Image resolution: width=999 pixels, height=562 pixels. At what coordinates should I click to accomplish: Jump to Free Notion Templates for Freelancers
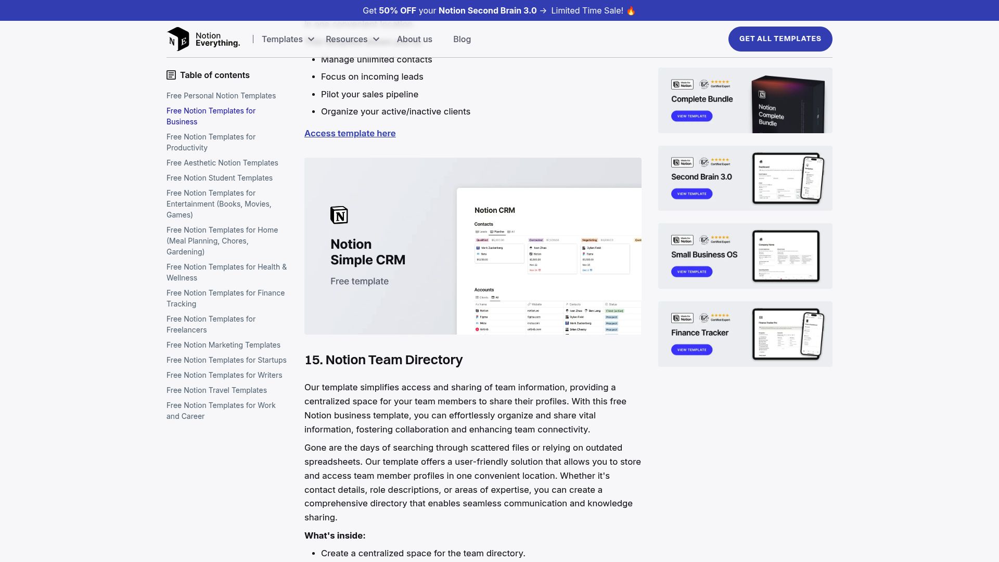pyautogui.click(x=211, y=324)
